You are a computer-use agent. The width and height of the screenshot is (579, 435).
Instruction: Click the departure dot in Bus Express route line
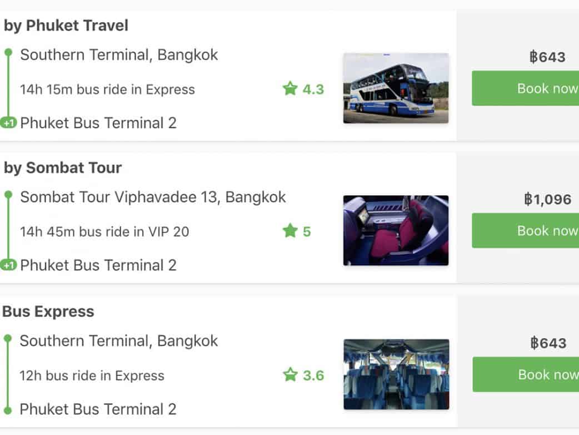point(8,338)
